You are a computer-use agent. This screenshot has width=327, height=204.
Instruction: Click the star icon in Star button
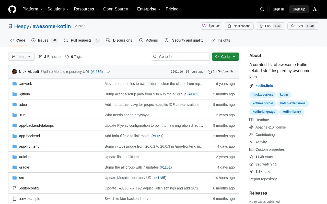click(x=293, y=26)
